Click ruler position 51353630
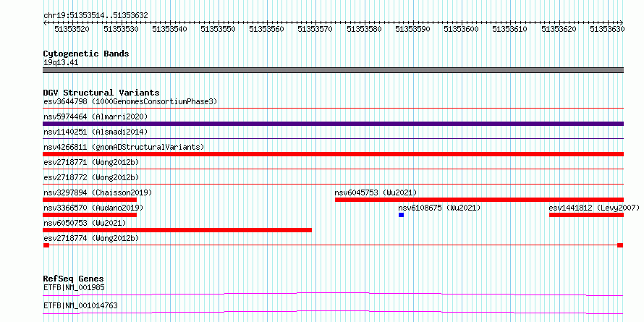Image resolution: width=644 pixels, height=322 pixels. pos(607,29)
